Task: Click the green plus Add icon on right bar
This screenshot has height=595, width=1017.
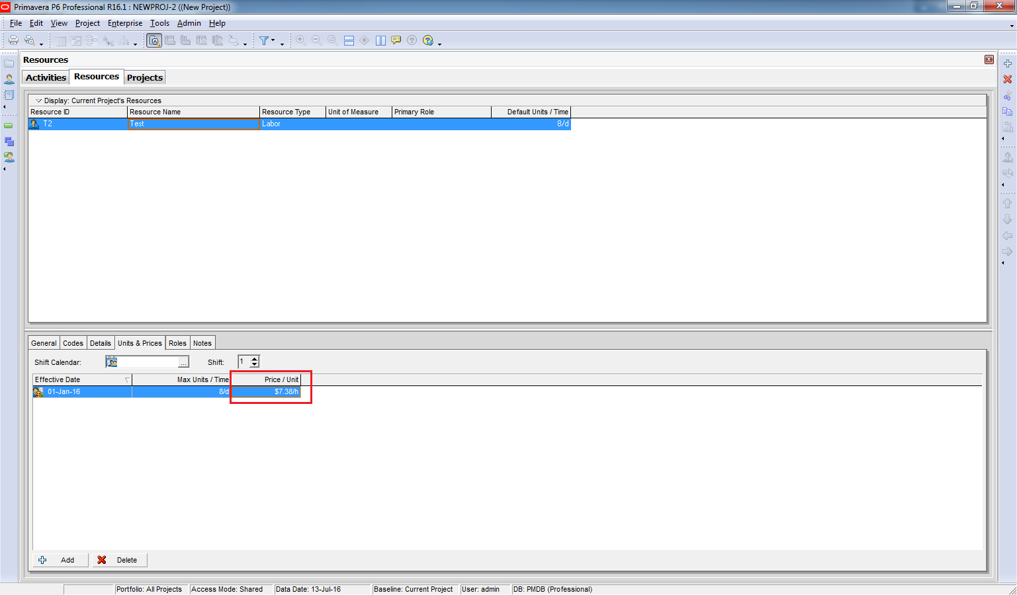Action: click(x=1007, y=63)
